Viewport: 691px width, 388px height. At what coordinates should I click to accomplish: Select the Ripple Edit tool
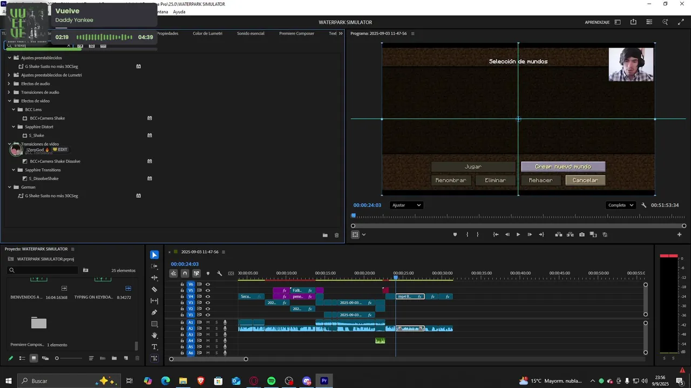(154, 278)
